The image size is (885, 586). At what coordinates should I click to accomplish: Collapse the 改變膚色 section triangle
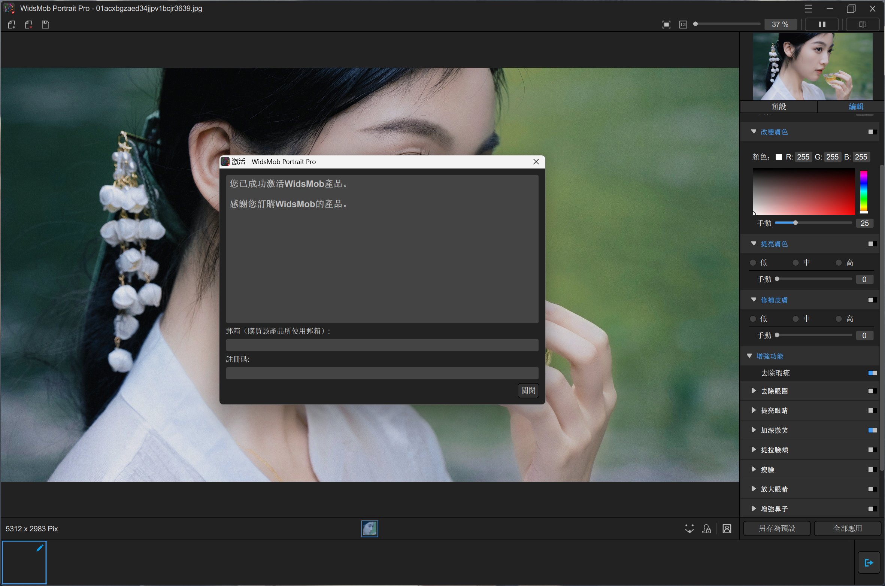coord(754,131)
